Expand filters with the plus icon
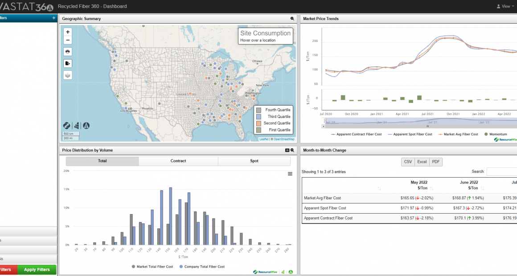The width and height of the screenshot is (517, 276). click(54, 18)
